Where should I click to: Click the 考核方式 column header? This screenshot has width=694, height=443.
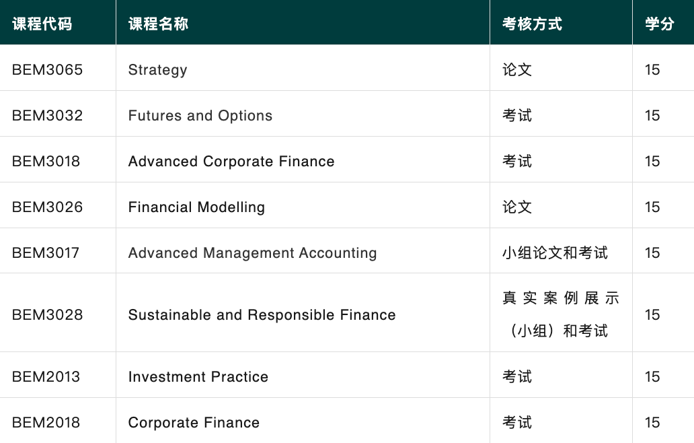point(532,24)
